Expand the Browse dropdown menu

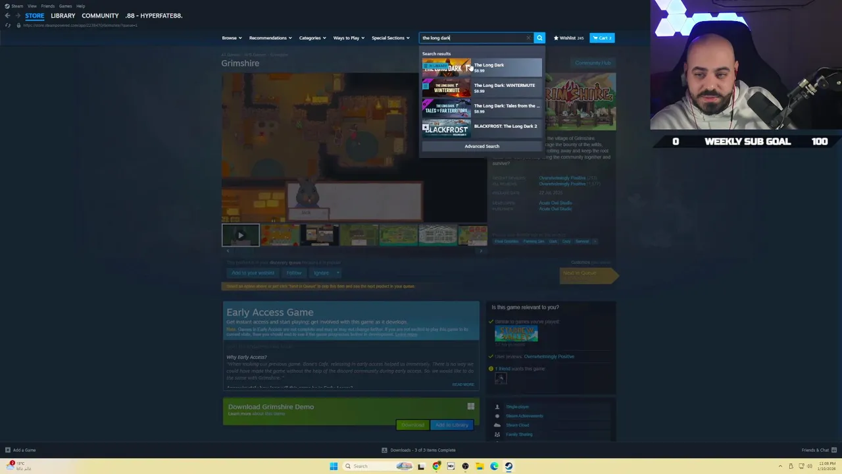(232, 38)
